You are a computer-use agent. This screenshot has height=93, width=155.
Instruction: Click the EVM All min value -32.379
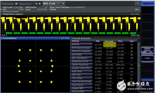[x=98, y=45]
